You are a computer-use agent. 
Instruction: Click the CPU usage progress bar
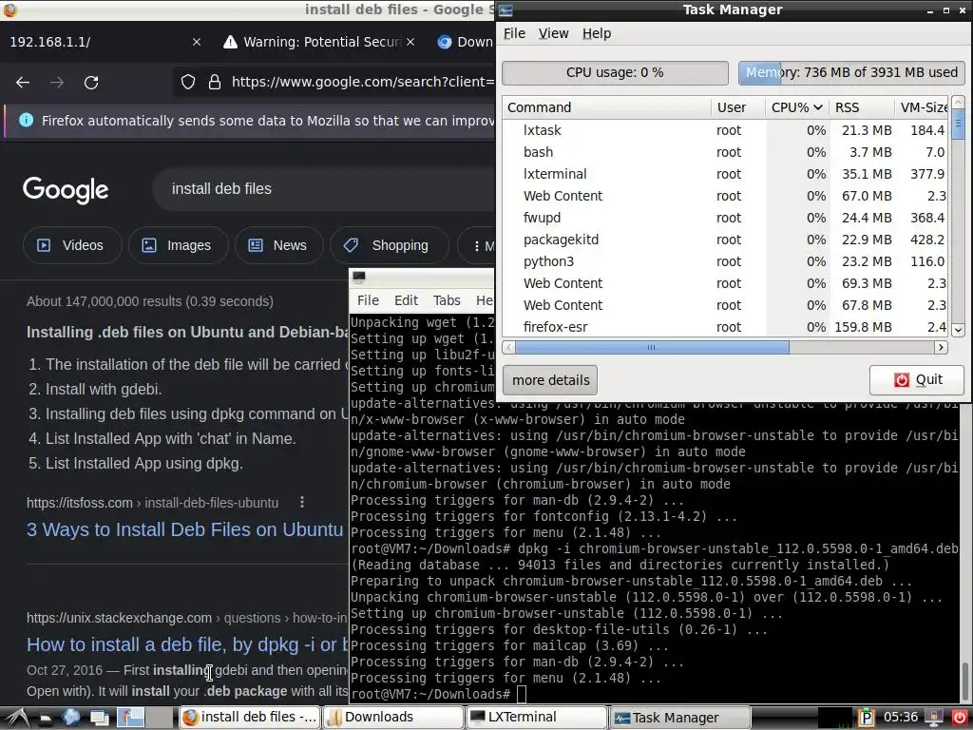(x=615, y=72)
